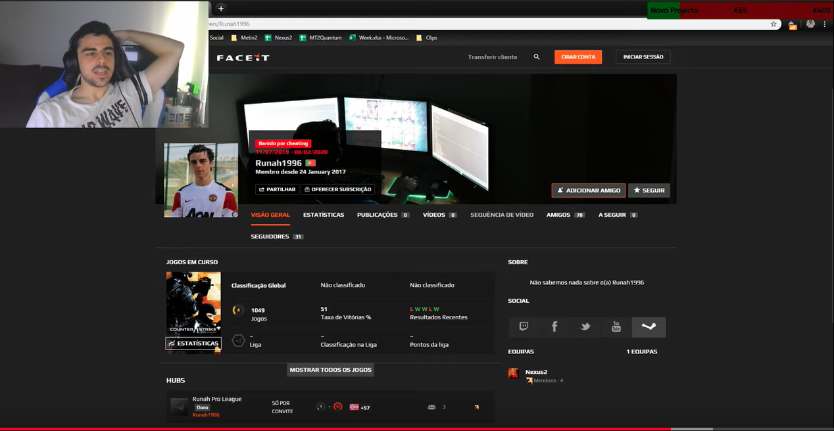The height and width of the screenshot is (431, 834).
Task: Switch to the Visão Geral tab
Action: pos(270,215)
